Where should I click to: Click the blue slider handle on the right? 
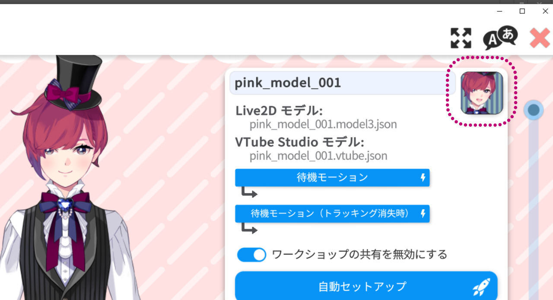coord(534,110)
